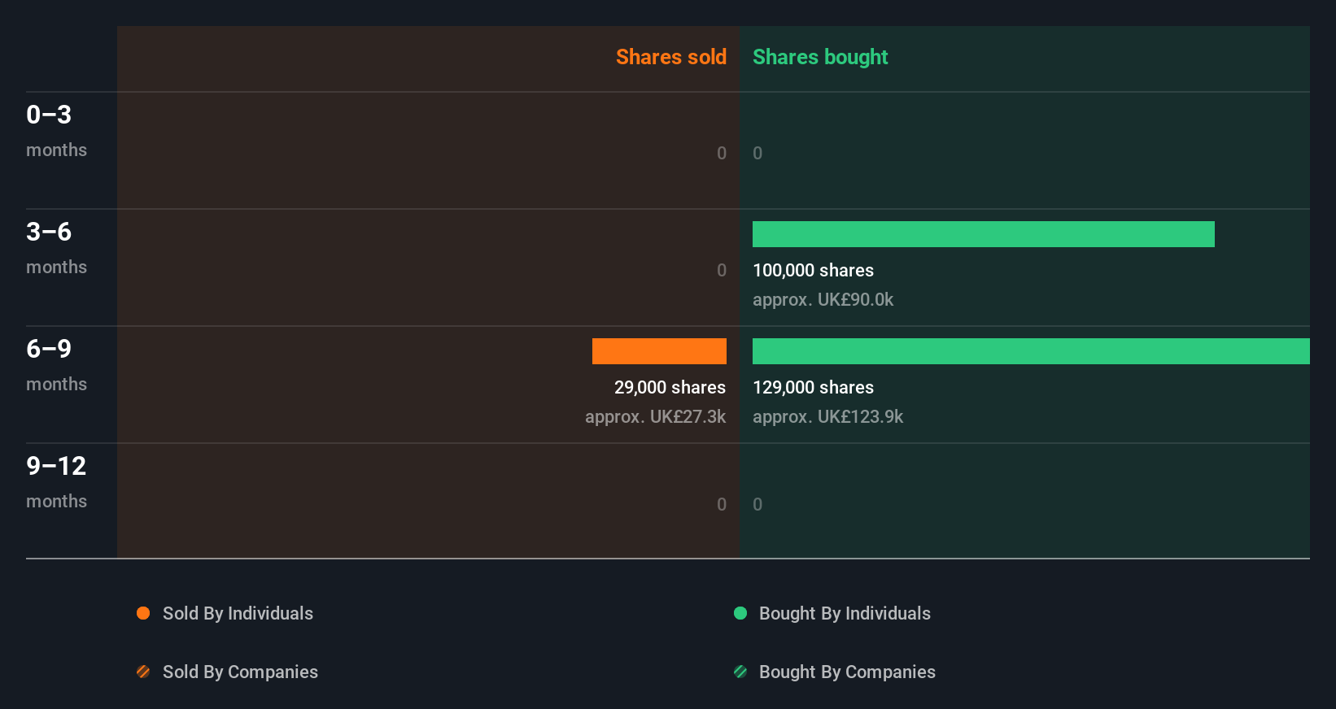Click the 129,000 shares value
The width and height of the screenshot is (1336, 709).
813,388
